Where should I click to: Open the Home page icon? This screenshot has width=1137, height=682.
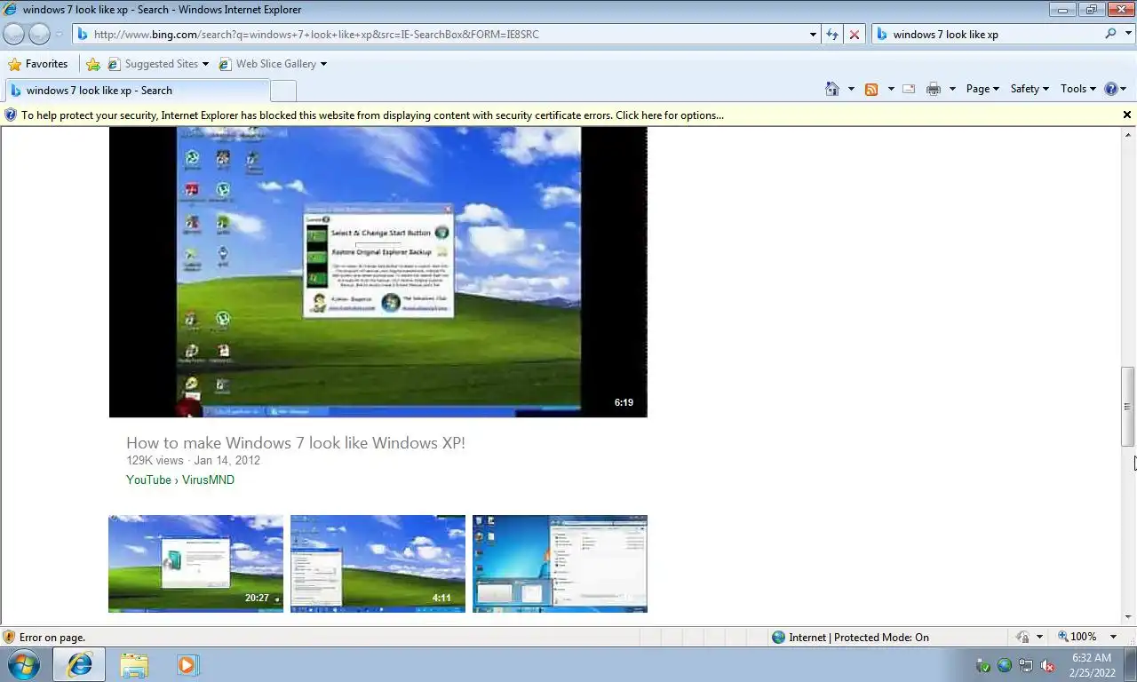click(x=832, y=89)
